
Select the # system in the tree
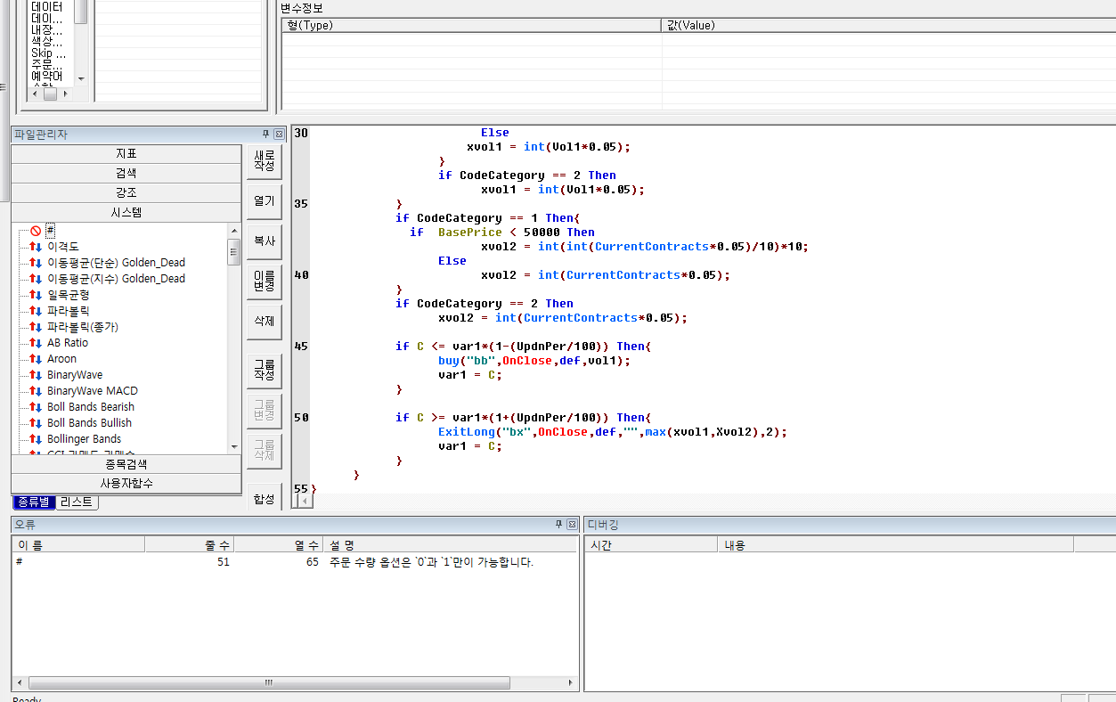click(x=51, y=231)
